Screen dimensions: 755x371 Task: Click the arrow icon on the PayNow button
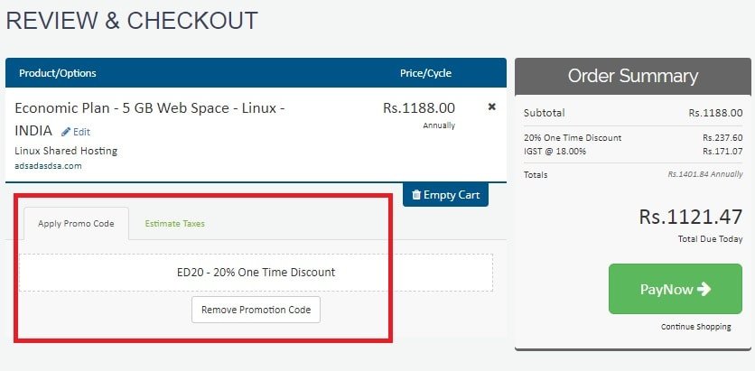click(704, 289)
